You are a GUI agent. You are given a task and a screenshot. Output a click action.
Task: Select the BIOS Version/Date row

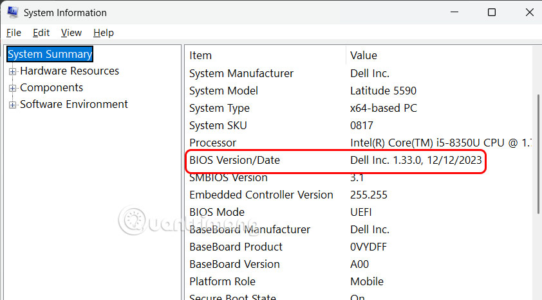(234, 161)
